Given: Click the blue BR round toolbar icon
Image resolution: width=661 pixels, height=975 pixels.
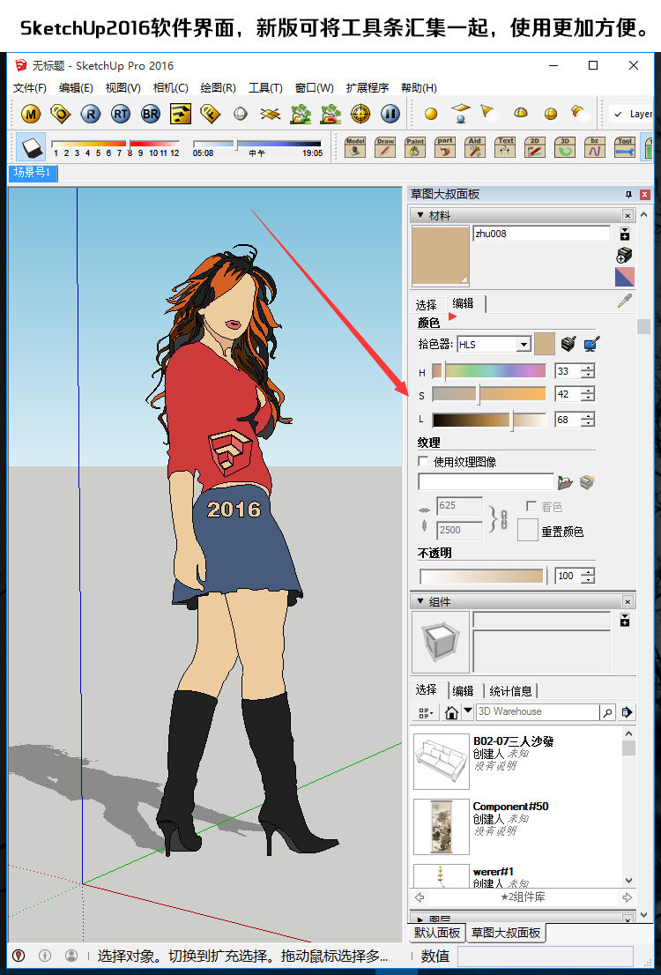Looking at the screenshot, I should click(151, 114).
